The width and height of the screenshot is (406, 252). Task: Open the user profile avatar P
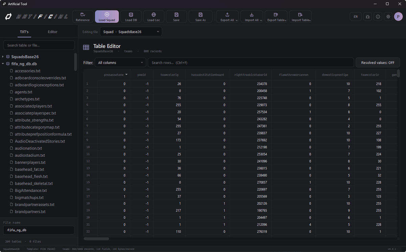coord(398,17)
